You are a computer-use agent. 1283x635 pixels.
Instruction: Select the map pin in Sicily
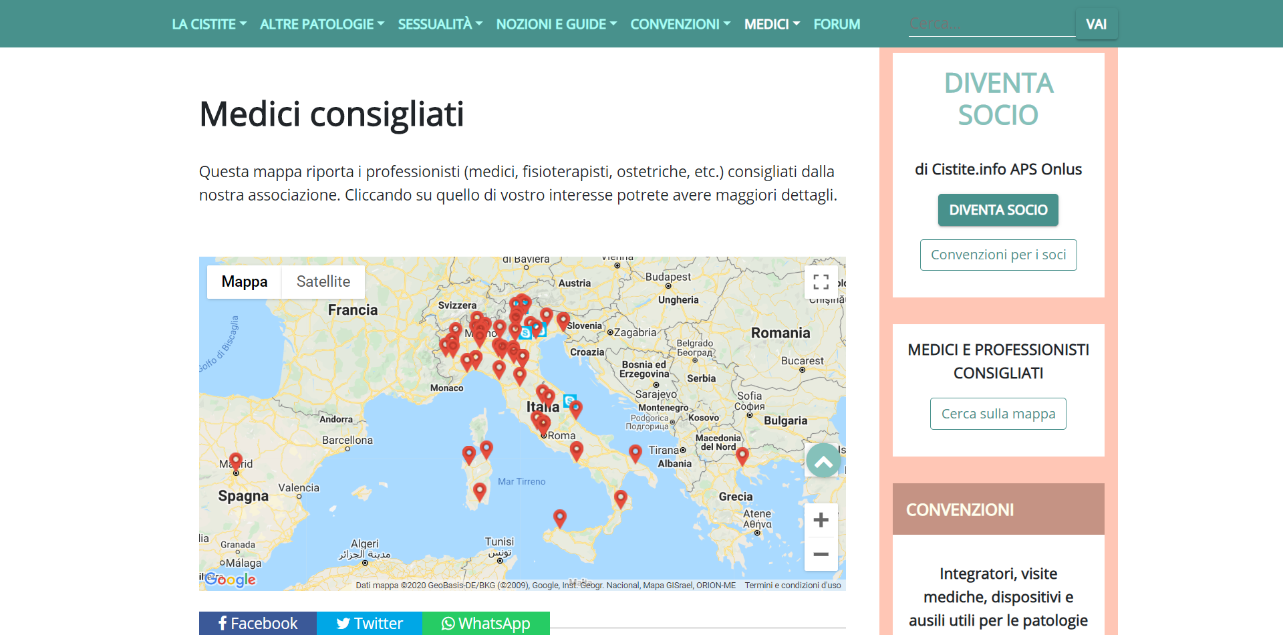coord(560,517)
